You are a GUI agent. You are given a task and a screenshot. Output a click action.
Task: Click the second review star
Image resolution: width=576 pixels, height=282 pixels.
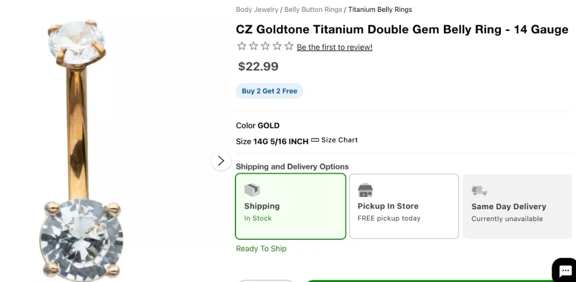(254, 46)
